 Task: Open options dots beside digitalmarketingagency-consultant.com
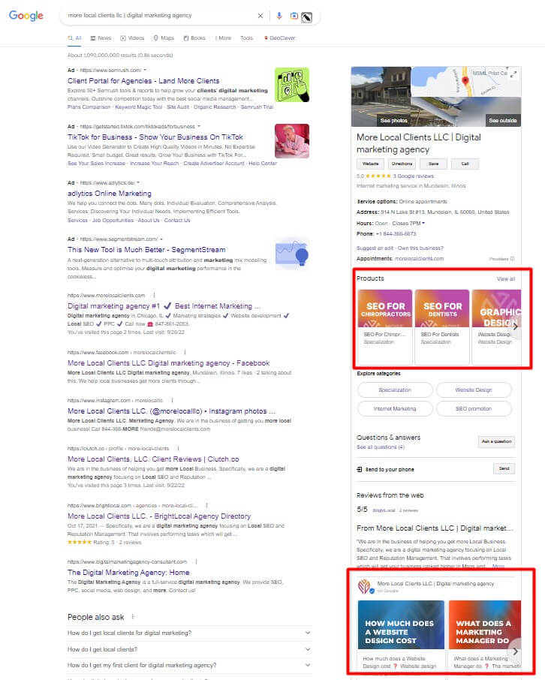pyautogui.click(x=196, y=561)
